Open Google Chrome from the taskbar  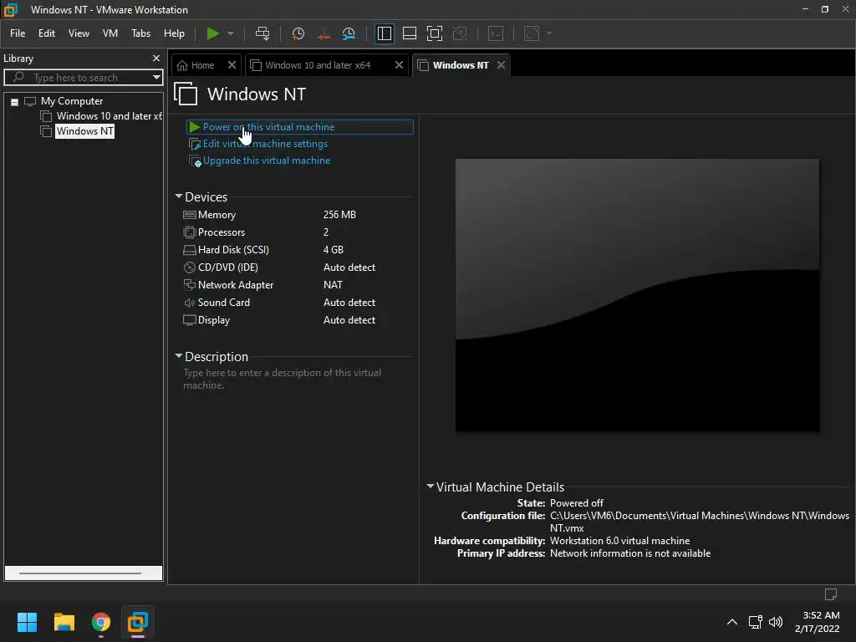pos(101,622)
